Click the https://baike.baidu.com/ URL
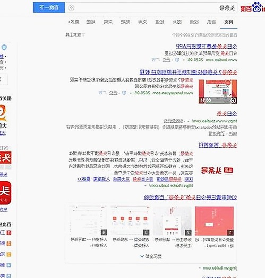 [x=171, y=186]
